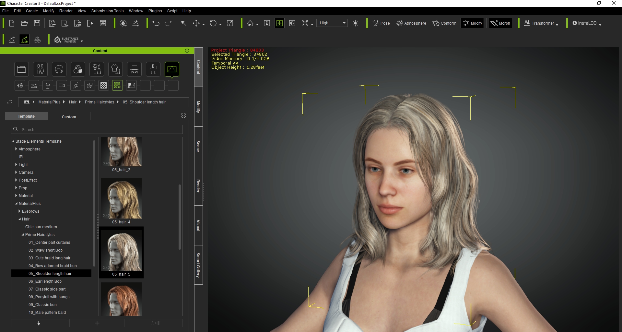Image resolution: width=622 pixels, height=332 pixels.
Task: Click the thumbnail list vertical scrollbar
Action: click(x=180, y=217)
